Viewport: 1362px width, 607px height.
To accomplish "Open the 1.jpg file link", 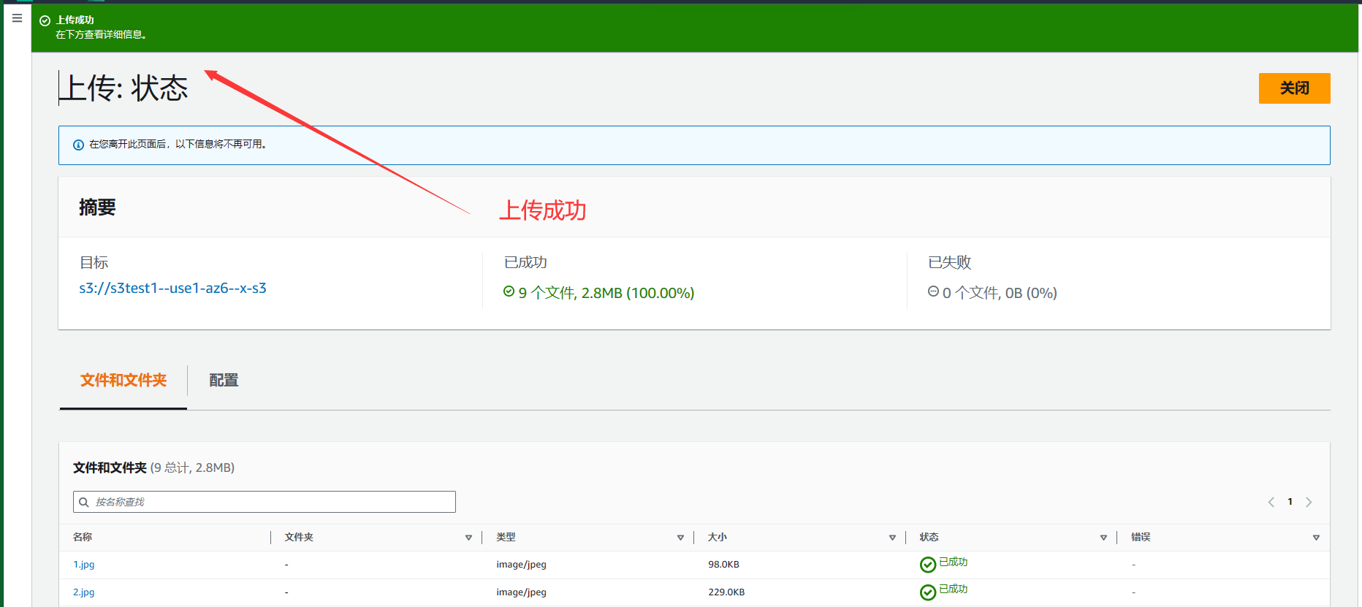I will [x=84, y=565].
